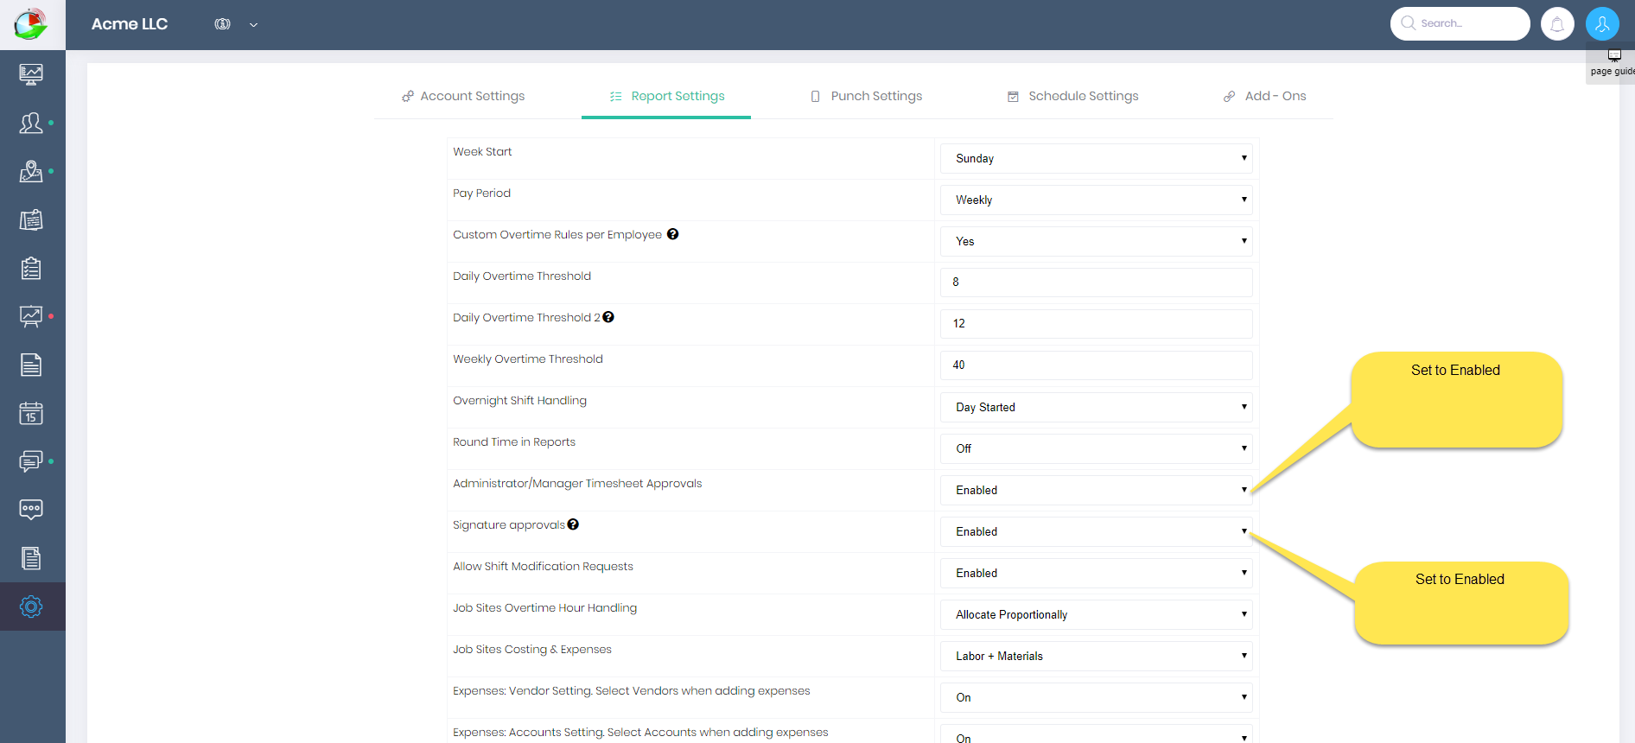
Task: Select the Report Settings tab
Action: pos(666,96)
